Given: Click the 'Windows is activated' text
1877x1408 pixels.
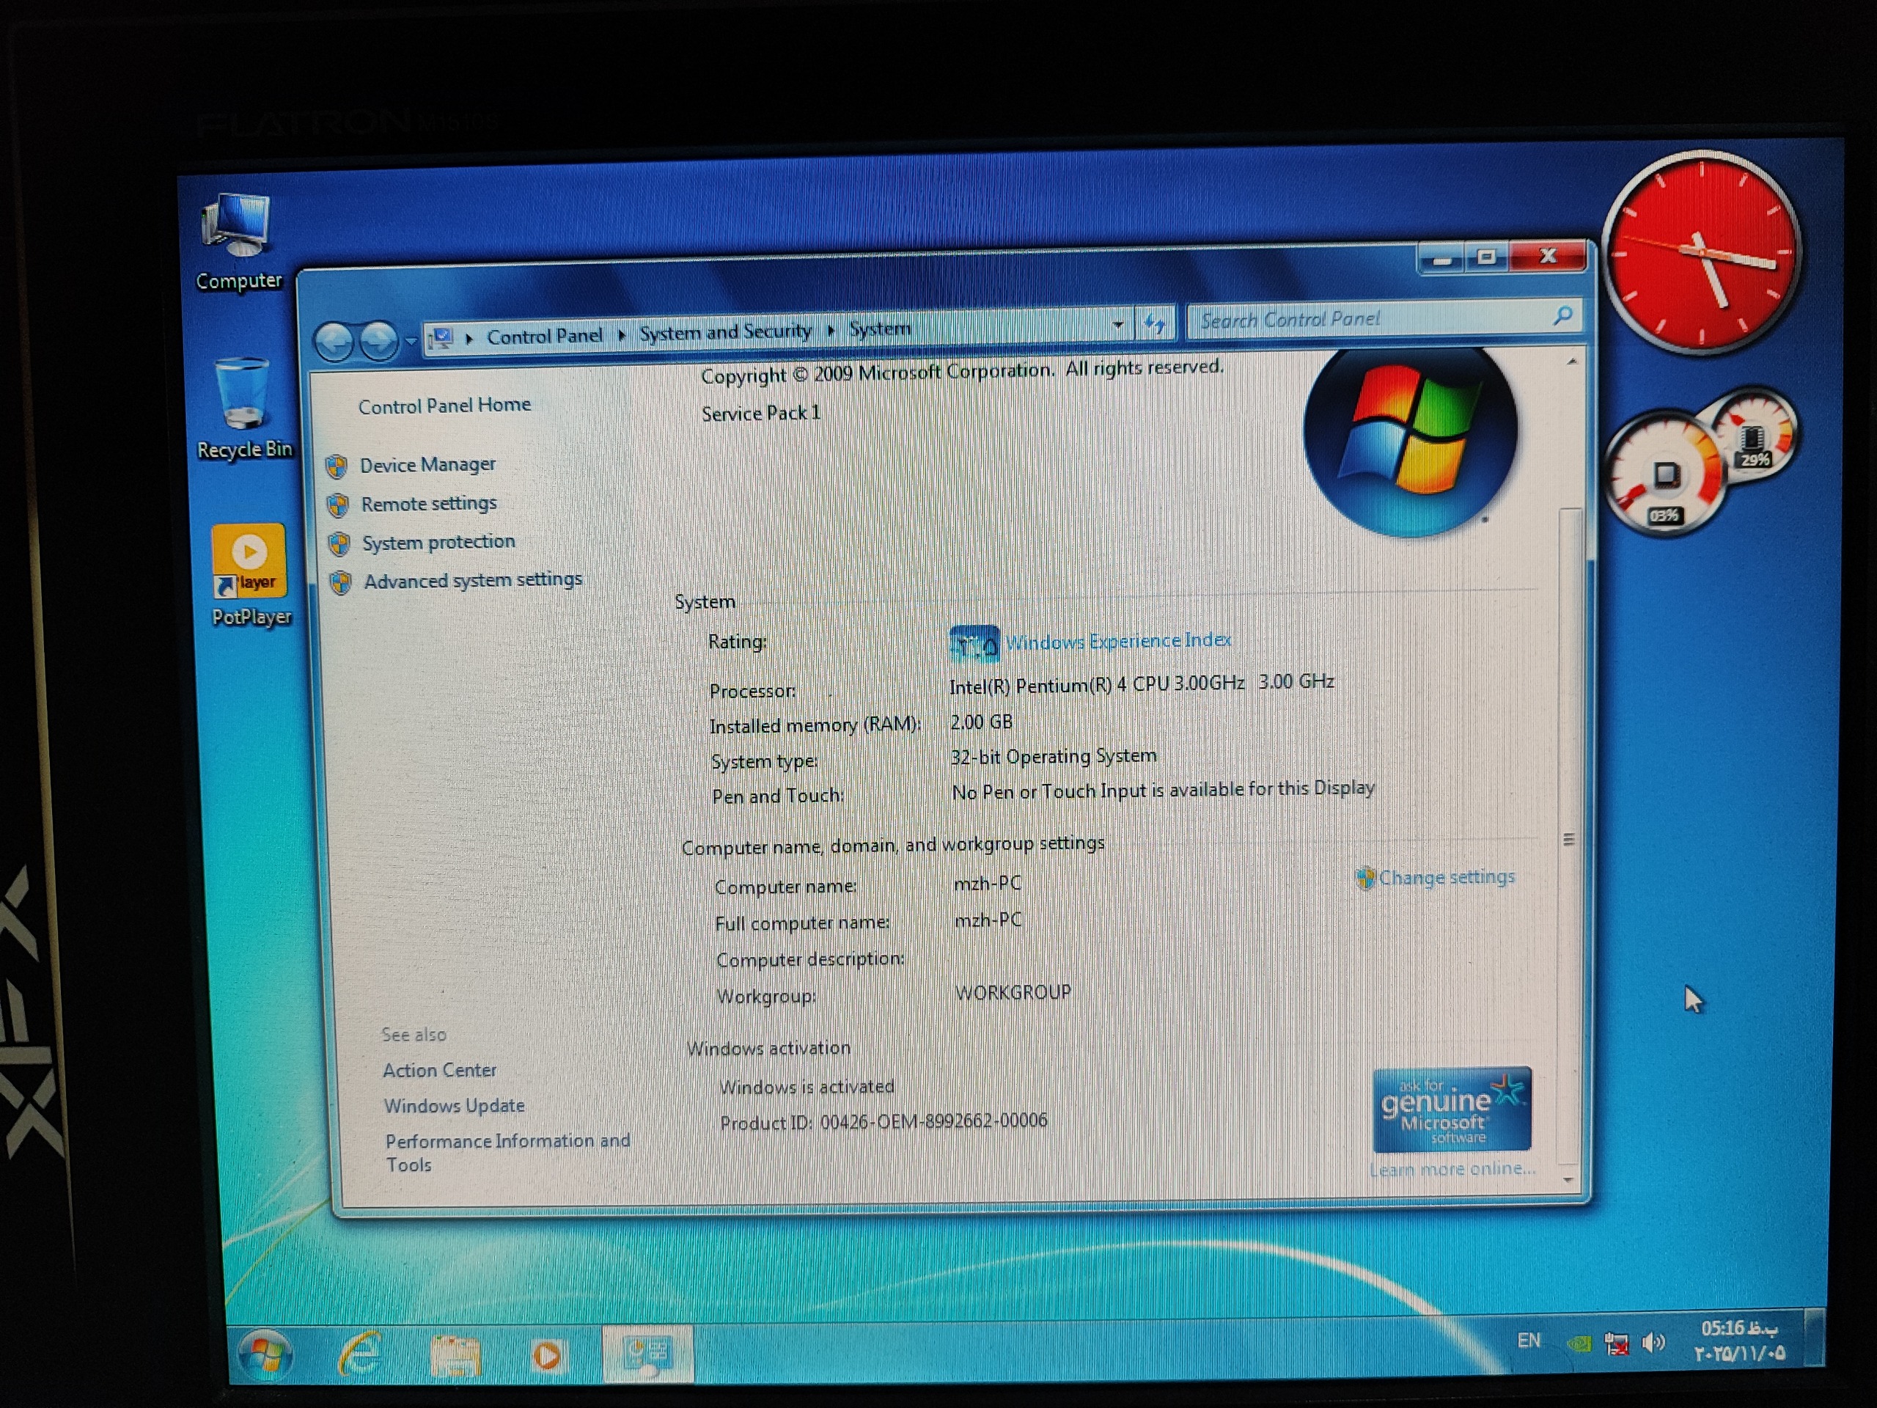Looking at the screenshot, I should [x=806, y=1088].
